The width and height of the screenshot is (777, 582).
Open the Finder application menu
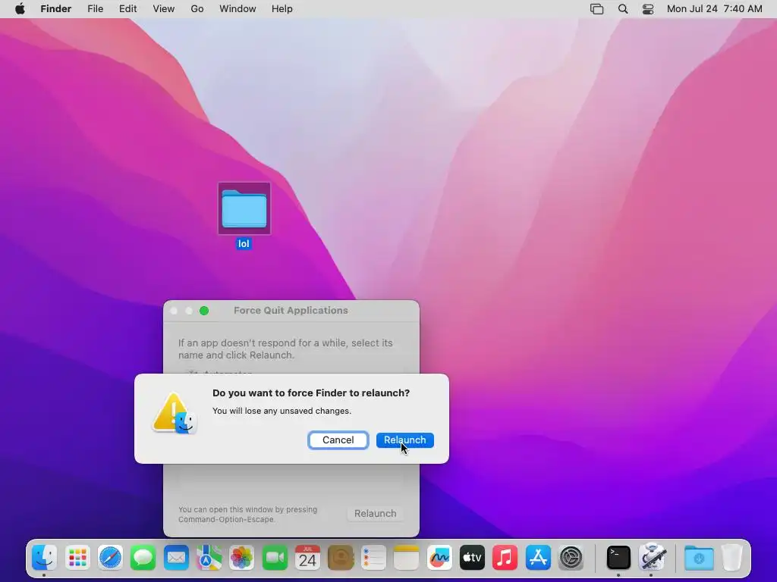[x=56, y=9]
